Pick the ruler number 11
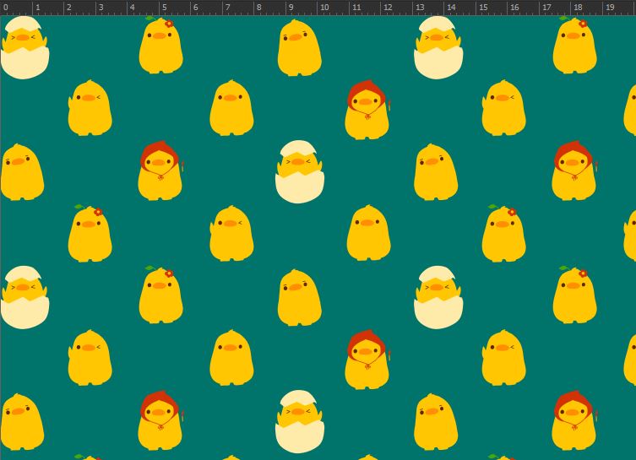Image resolution: width=636 pixels, height=460 pixels. (356, 8)
